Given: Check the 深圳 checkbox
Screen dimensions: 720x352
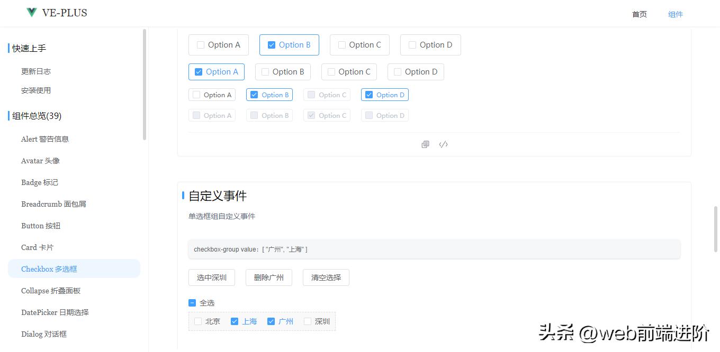Looking at the screenshot, I should coord(307,321).
